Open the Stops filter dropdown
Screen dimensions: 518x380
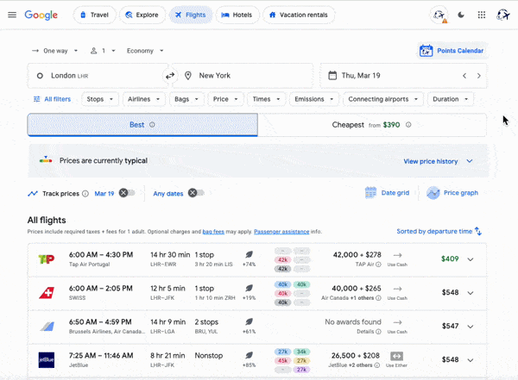pos(100,99)
